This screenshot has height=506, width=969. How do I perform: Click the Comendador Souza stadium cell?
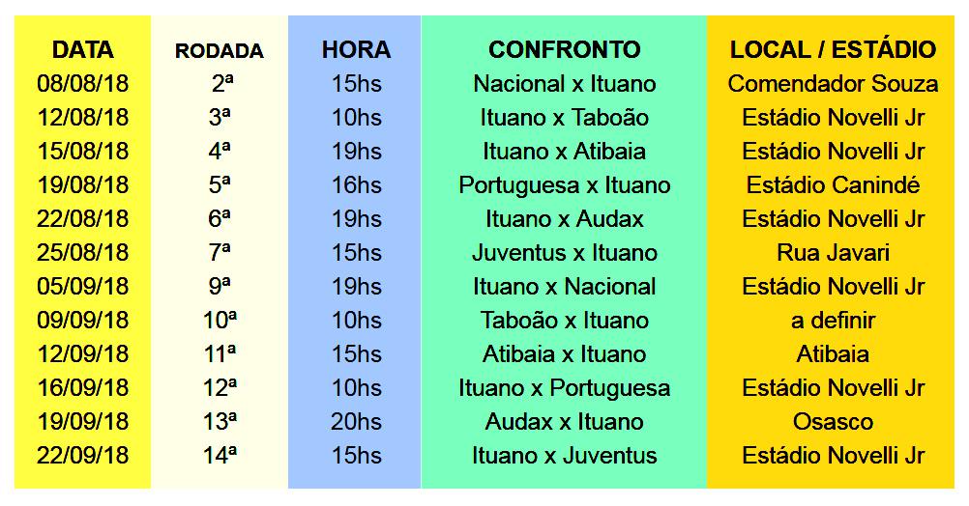[x=833, y=83]
